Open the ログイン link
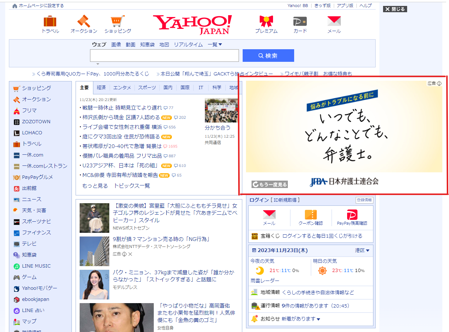 pos(259,200)
